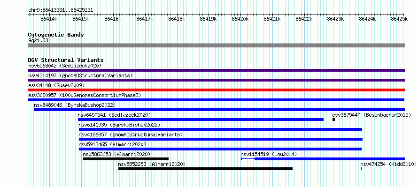Select the small black esv3675440 variant marker
Screen dimensions: 418x187
coord(334,120)
